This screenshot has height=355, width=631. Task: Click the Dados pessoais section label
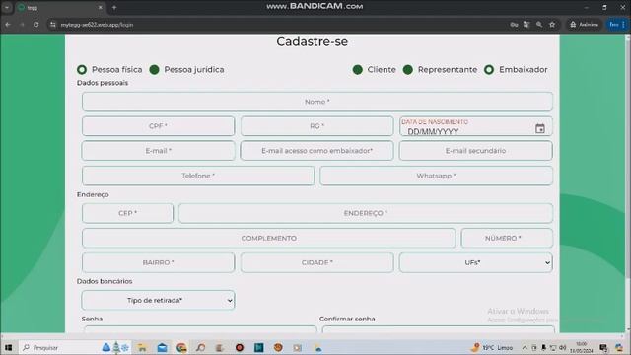click(103, 83)
